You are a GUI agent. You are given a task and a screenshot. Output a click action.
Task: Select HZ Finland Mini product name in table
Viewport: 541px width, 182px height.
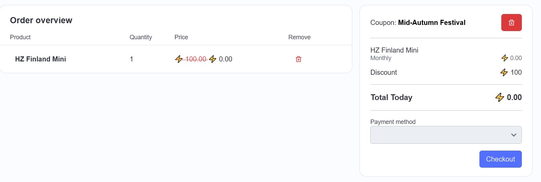(40, 59)
